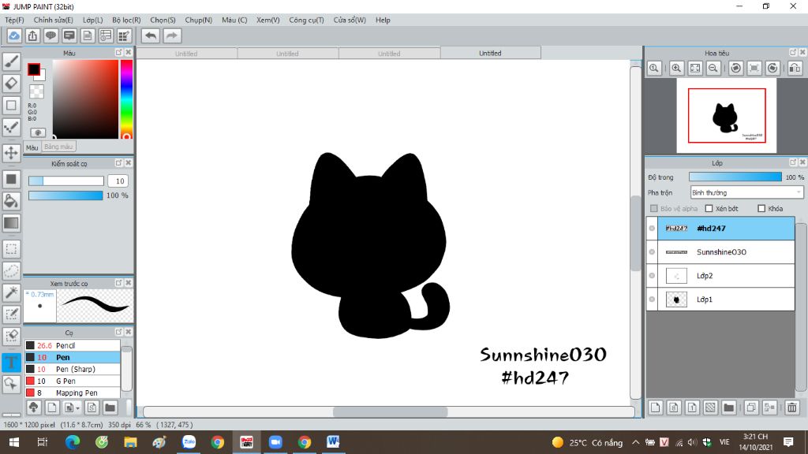
Task: Create a new layer in Lớp panel
Action: (x=656, y=407)
